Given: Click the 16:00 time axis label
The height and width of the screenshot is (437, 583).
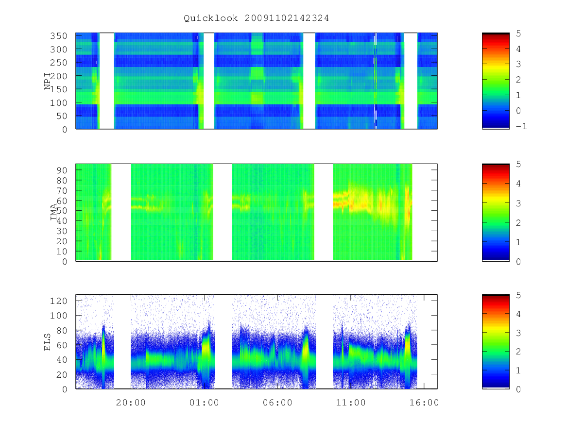Looking at the screenshot, I should (x=424, y=403).
